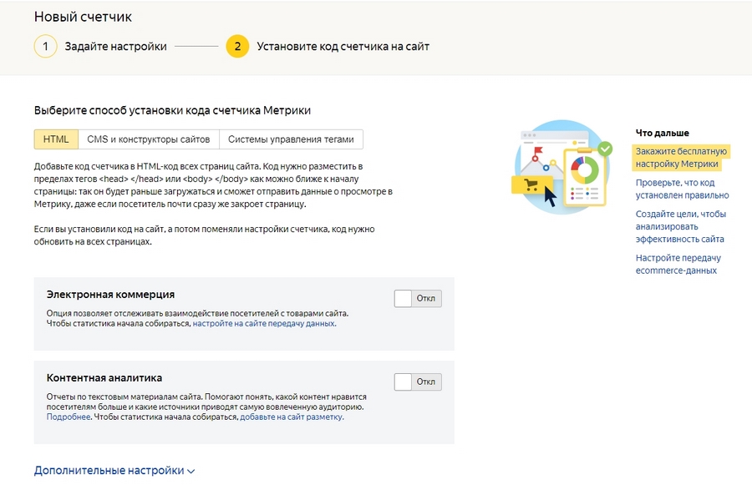
Task: Click the step 1 circle icon
Action: (46, 47)
